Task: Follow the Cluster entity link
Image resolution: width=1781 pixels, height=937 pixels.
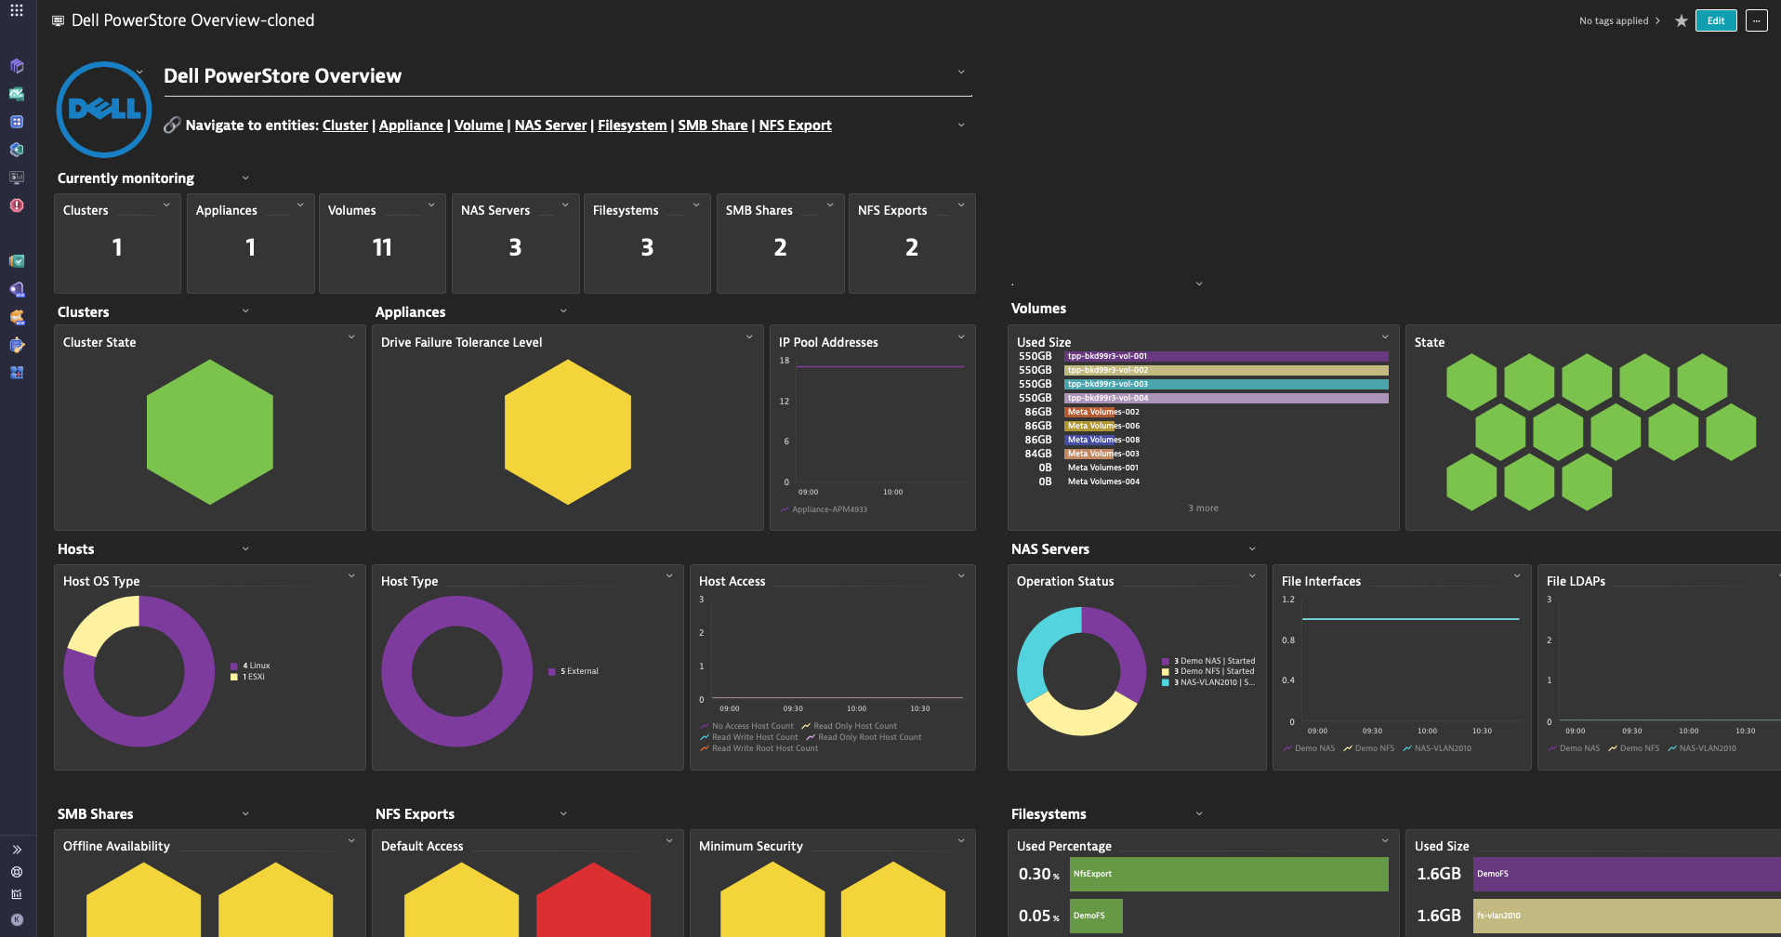Action: coord(345,125)
